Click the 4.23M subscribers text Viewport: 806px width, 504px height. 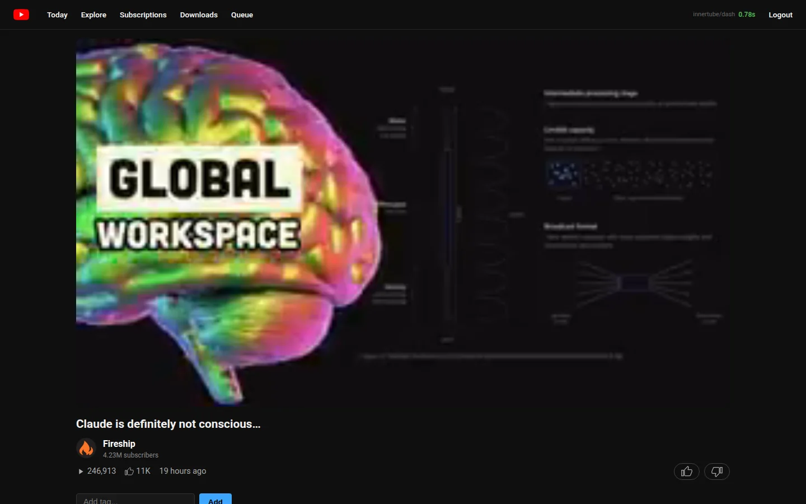(130, 455)
